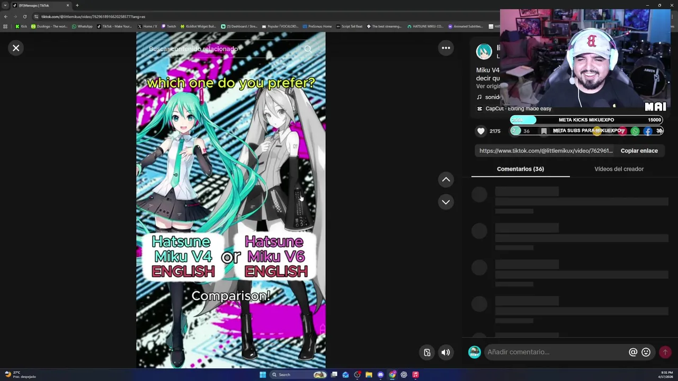The image size is (678, 381).
Task: Copy link with the 'Copiar enlace' button
Action: (639, 151)
